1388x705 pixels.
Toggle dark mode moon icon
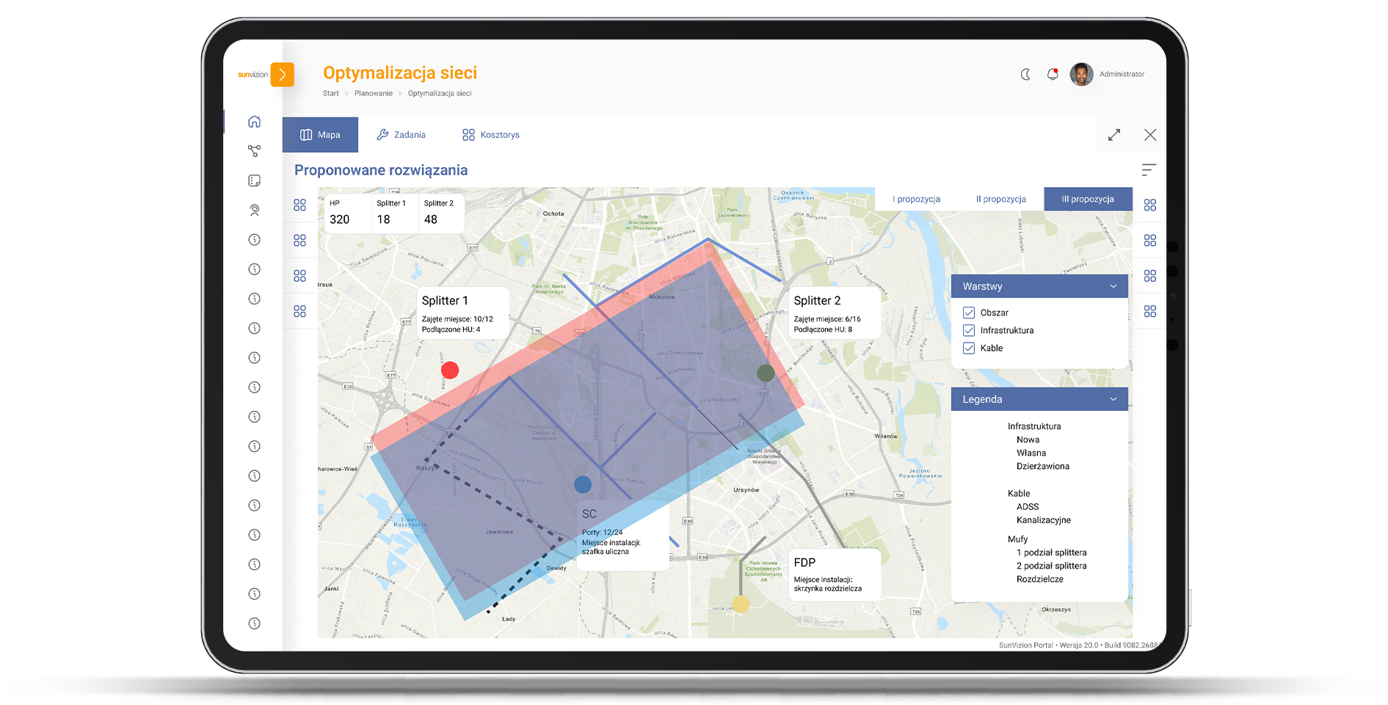pos(1025,74)
